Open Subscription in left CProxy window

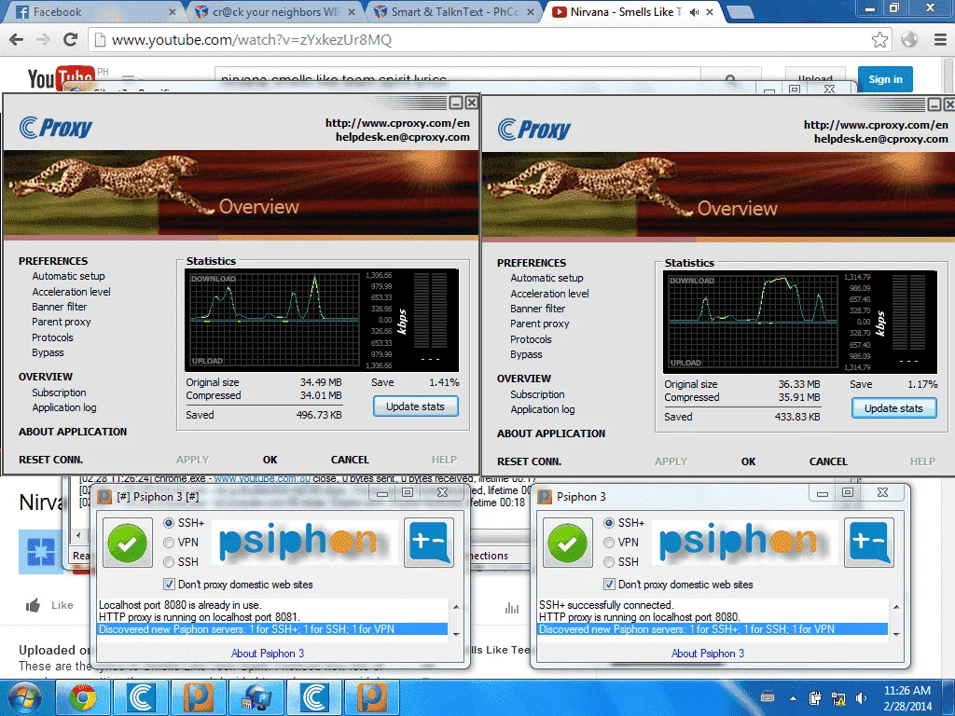59,392
